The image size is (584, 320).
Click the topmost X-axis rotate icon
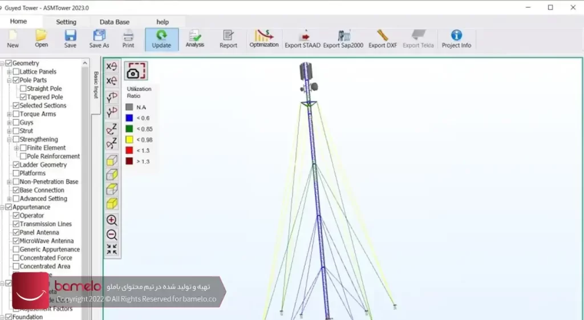pos(112,66)
